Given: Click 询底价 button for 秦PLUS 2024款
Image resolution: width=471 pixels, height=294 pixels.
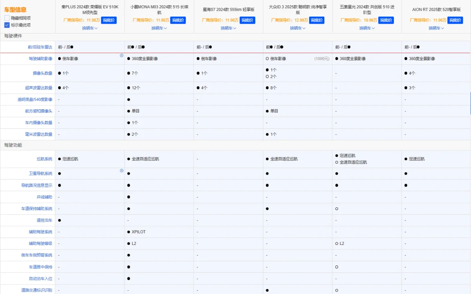Looking at the screenshot, I should pos(109,20).
